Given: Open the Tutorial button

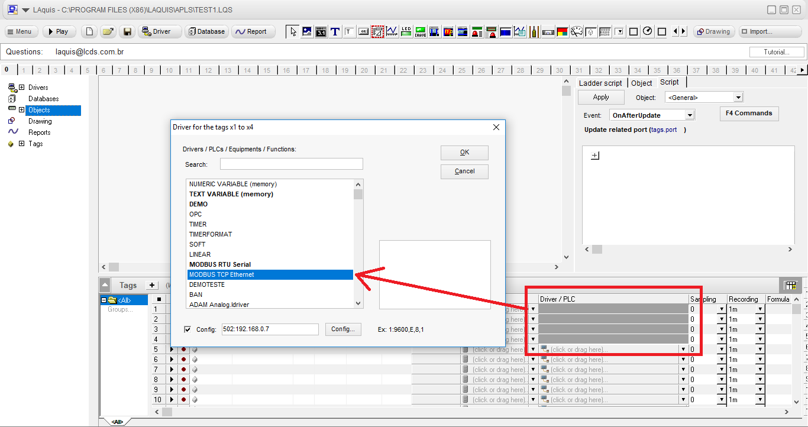Looking at the screenshot, I should [x=776, y=52].
